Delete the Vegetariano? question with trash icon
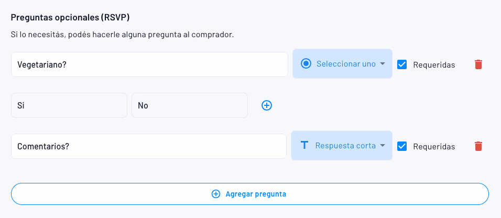The image size is (501, 218). click(478, 64)
